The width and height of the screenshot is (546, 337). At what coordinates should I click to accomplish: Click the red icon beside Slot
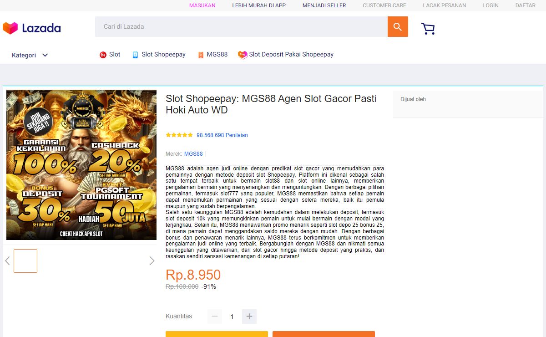tap(103, 55)
